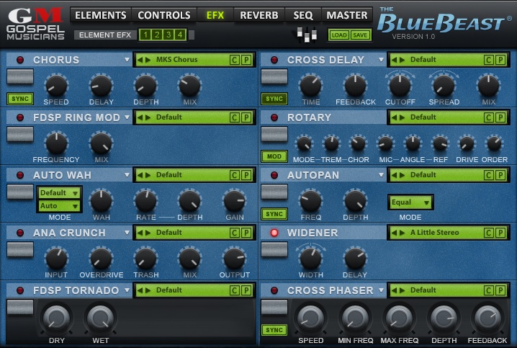Viewport: 517px width, 348px height.
Task: Go to previous Auto Wah preset arrow
Action: tap(140, 175)
